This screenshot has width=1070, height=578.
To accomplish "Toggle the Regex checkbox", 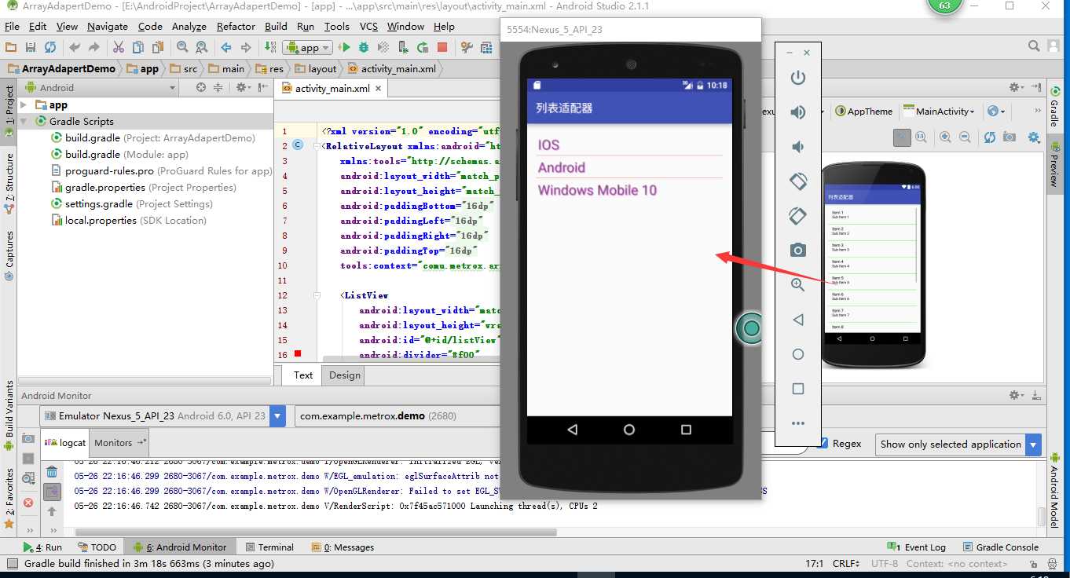I will (x=823, y=443).
